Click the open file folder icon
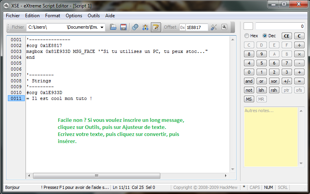The width and height of the screenshot is (310, 194). [x=113, y=27]
